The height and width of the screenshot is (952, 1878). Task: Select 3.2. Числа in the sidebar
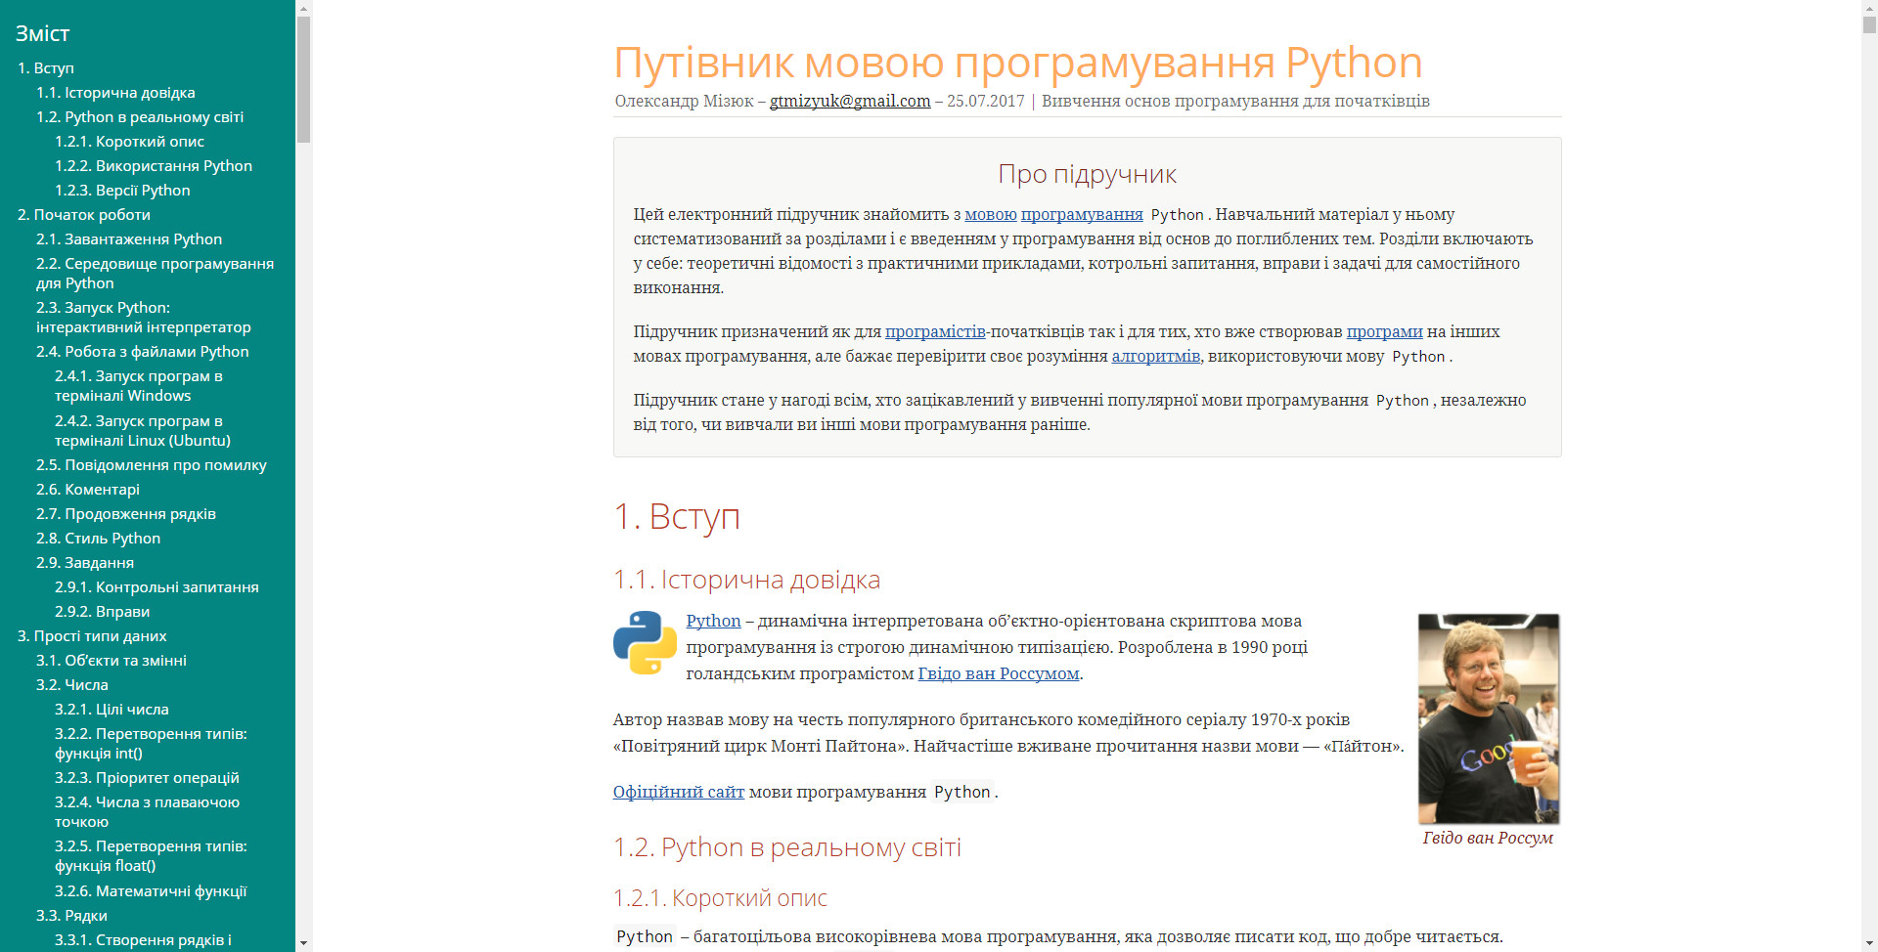[72, 685]
